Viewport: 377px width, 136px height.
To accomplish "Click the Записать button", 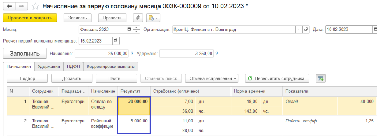I will tap(78, 18).
